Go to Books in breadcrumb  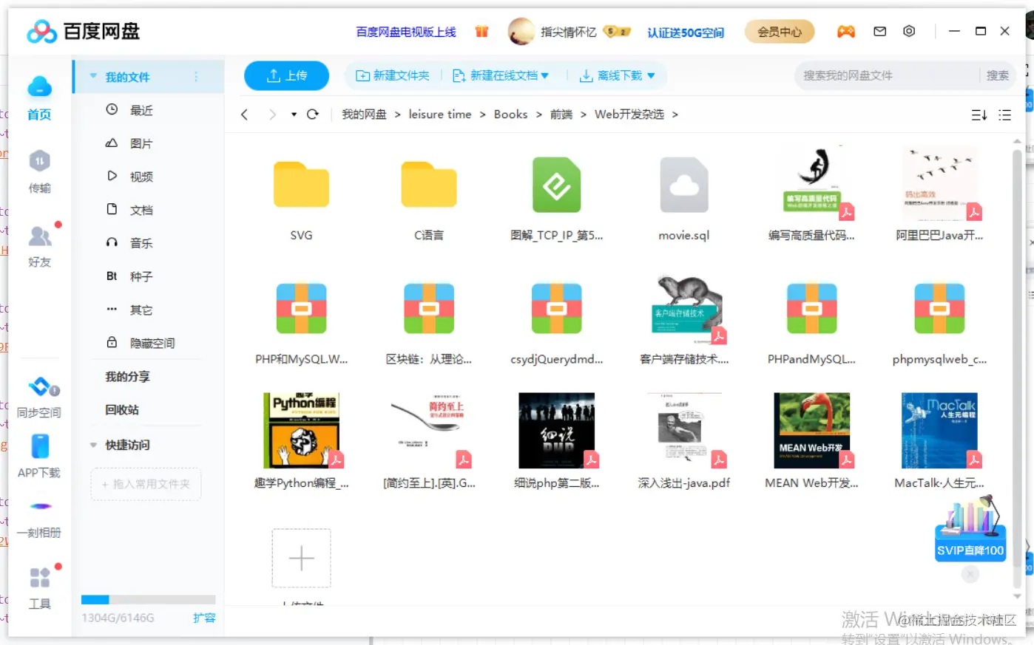pyautogui.click(x=511, y=115)
